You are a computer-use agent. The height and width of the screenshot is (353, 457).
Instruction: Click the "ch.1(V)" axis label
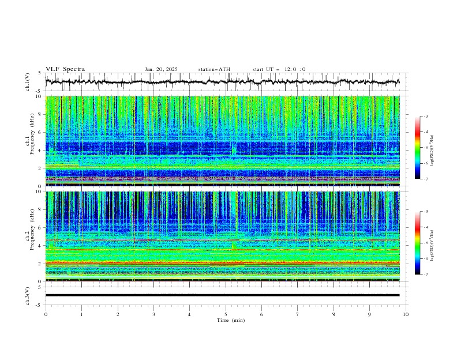28,82
